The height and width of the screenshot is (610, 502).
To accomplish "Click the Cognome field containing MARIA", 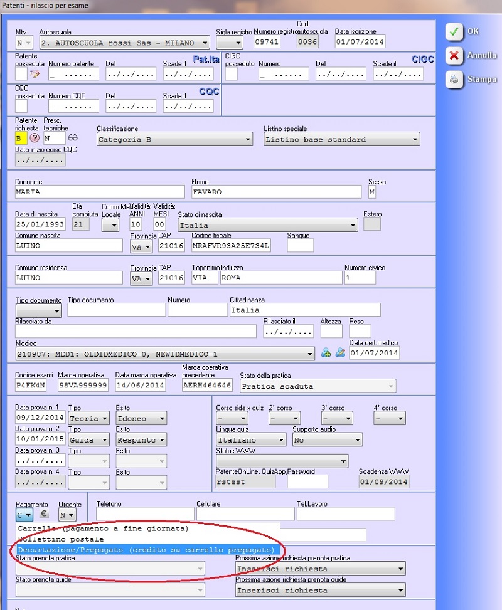I will 100,192.
